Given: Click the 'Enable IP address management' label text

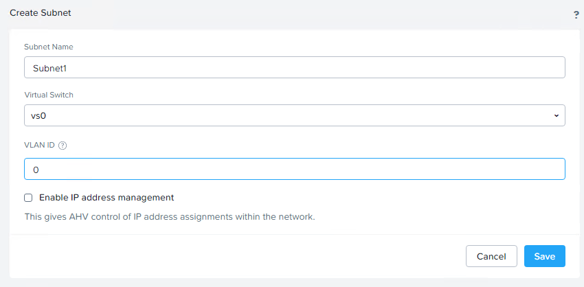Looking at the screenshot, I should [x=106, y=198].
